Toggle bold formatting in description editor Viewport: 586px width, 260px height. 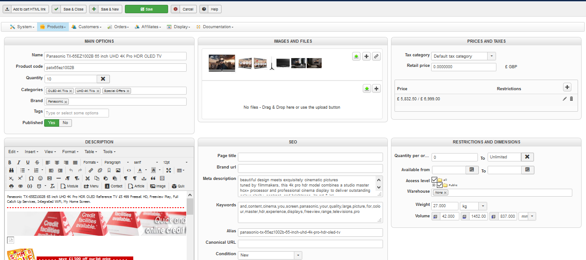10,162
